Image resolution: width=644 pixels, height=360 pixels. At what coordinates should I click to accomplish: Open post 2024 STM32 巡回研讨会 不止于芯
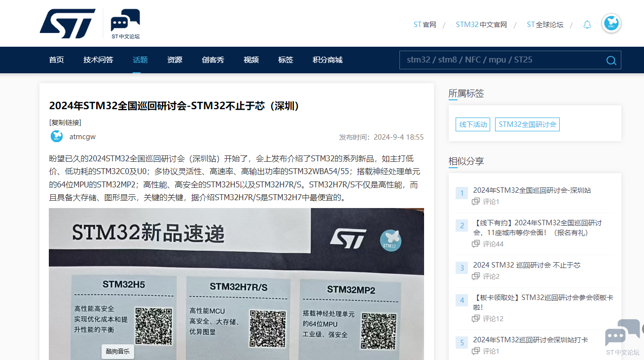click(x=527, y=265)
